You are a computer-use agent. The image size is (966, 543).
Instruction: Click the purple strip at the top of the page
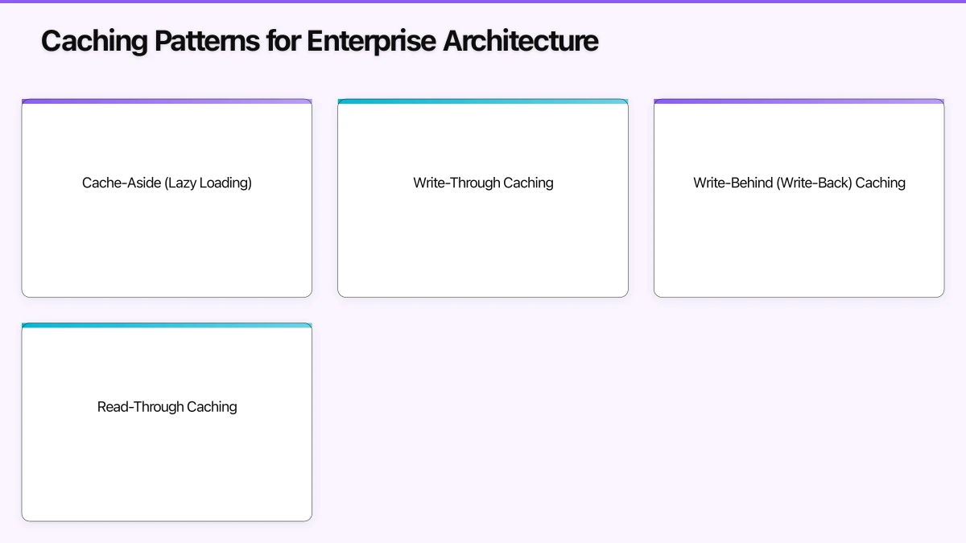click(x=483, y=2)
